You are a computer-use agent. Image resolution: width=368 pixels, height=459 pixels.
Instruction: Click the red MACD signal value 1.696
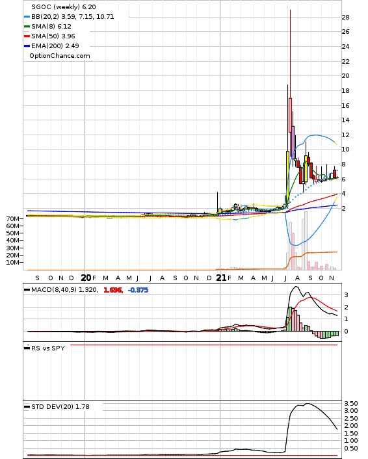tap(113, 290)
